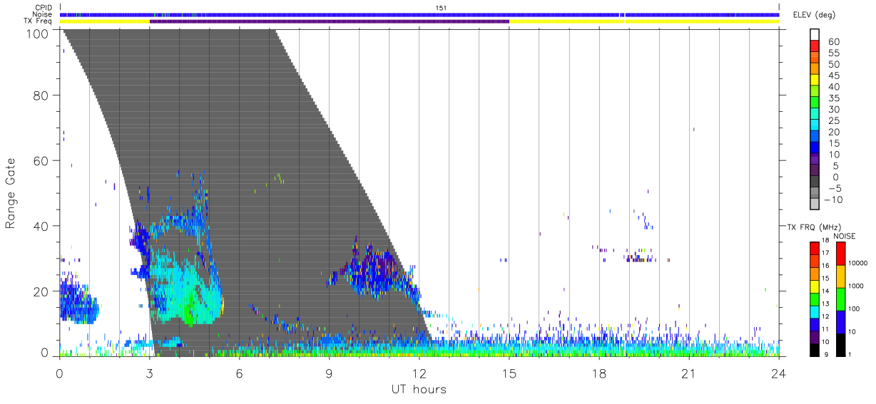Click the y-axis tick label '40'
This screenshot has width=876, height=404.
coord(42,226)
